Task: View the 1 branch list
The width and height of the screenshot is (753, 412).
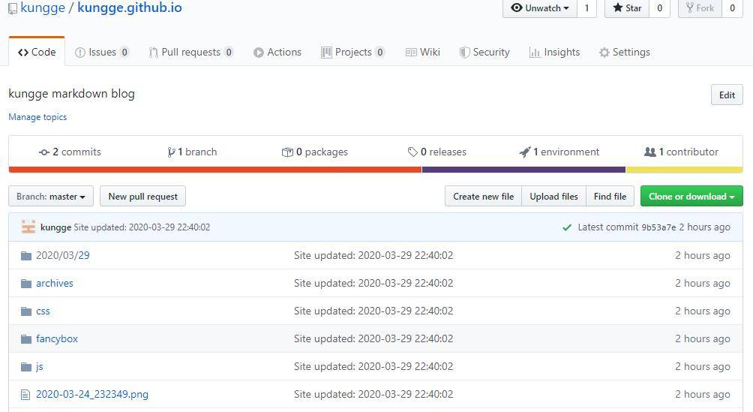Action: [192, 152]
